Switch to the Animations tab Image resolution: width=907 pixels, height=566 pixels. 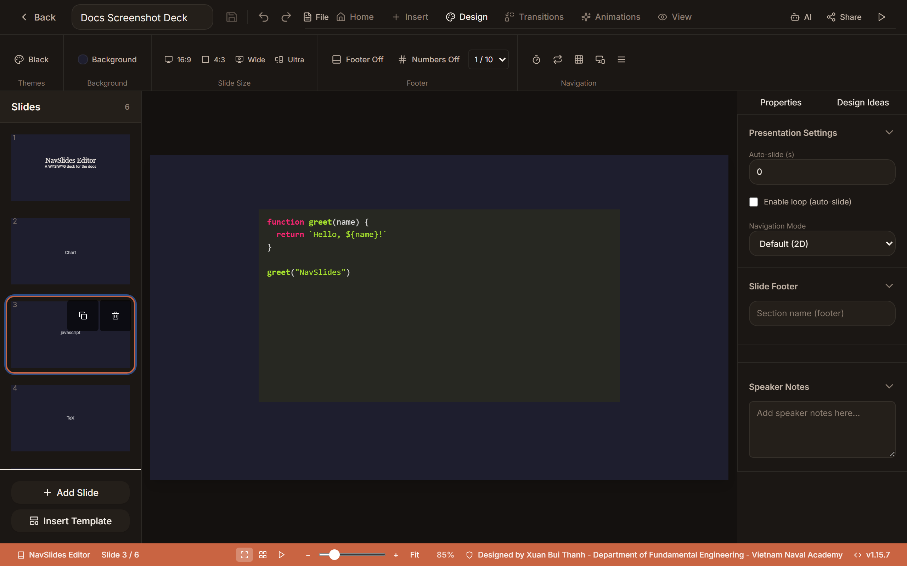(x=610, y=17)
